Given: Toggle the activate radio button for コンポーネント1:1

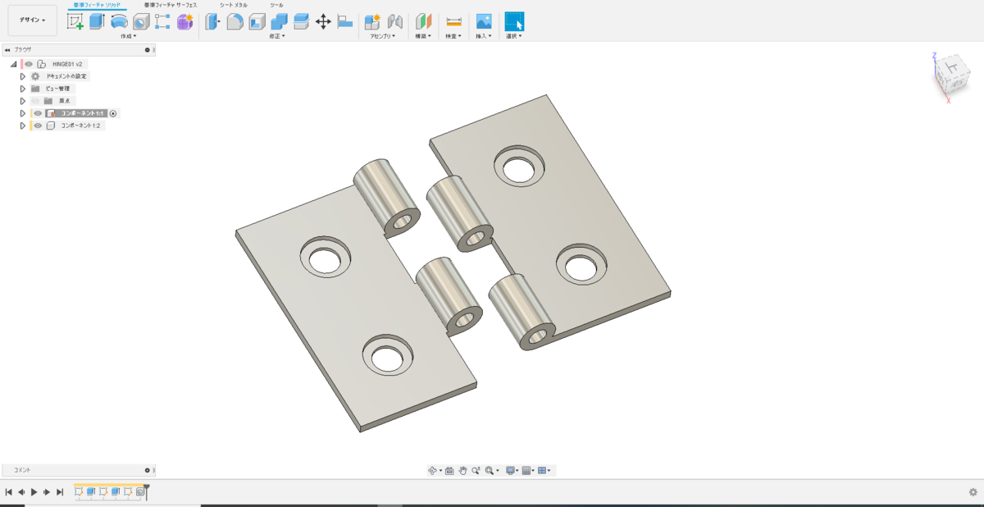Looking at the screenshot, I should [x=114, y=113].
